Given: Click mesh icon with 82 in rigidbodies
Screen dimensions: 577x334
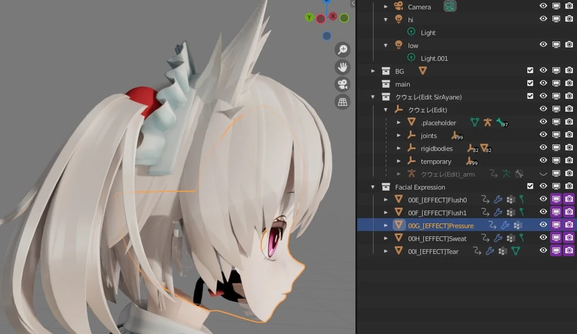Looking at the screenshot, I should tap(485, 148).
